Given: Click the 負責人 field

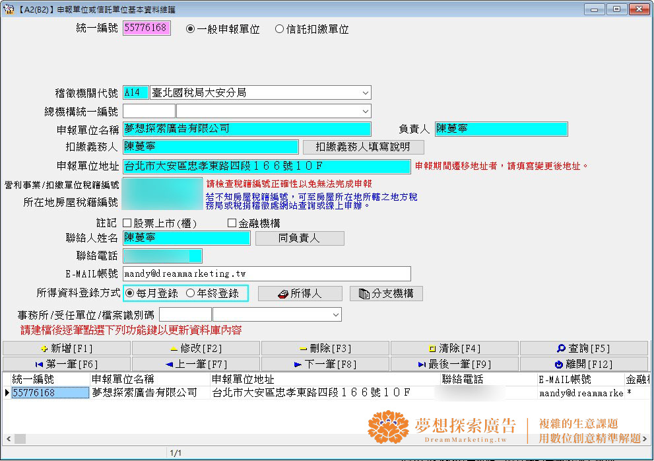Looking at the screenshot, I should click(501, 129).
